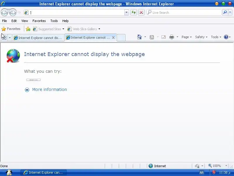Open the Web Slice Gallery link
Image resolution: width=234 pixels, height=176 pixels.
82,29
